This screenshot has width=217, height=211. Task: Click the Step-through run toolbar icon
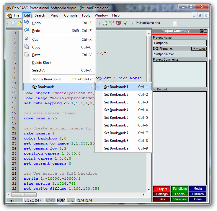click(x=125, y=23)
